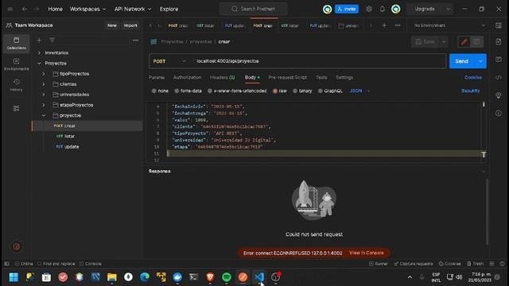Open the notifications bell icon
Image resolution: width=509 pixels, height=286 pixels.
click(x=382, y=9)
